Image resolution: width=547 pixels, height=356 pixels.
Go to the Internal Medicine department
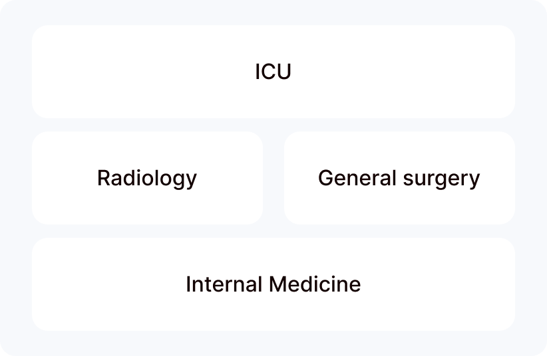coord(273,284)
